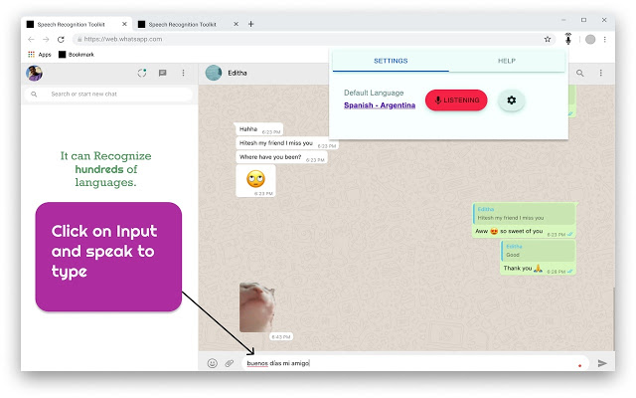
Task: Open Editha's contact avatar in chat header
Action: [214, 73]
